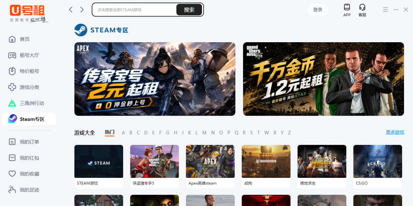Go back with the left arrow

pos(71,10)
